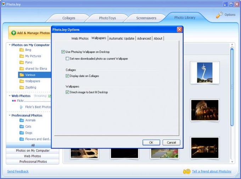Click the scrollbar up arrow
Image resolution: width=241 pixels, height=179 pixels.
click(x=232, y=45)
